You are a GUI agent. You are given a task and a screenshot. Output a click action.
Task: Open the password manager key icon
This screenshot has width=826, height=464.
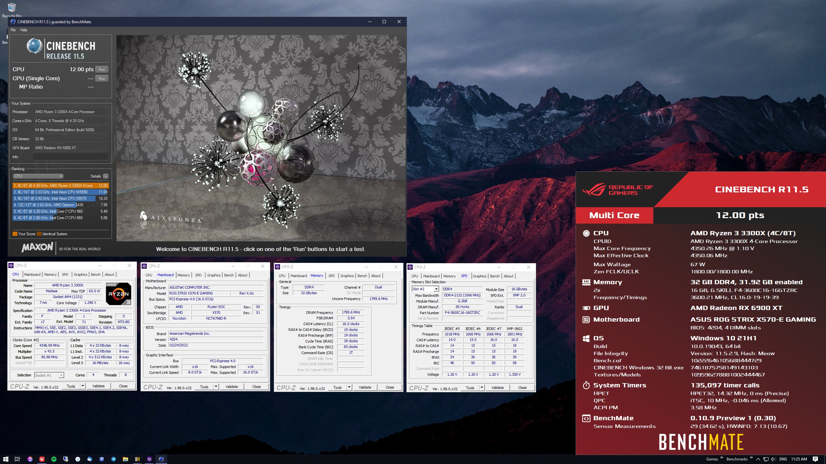tap(102, 459)
